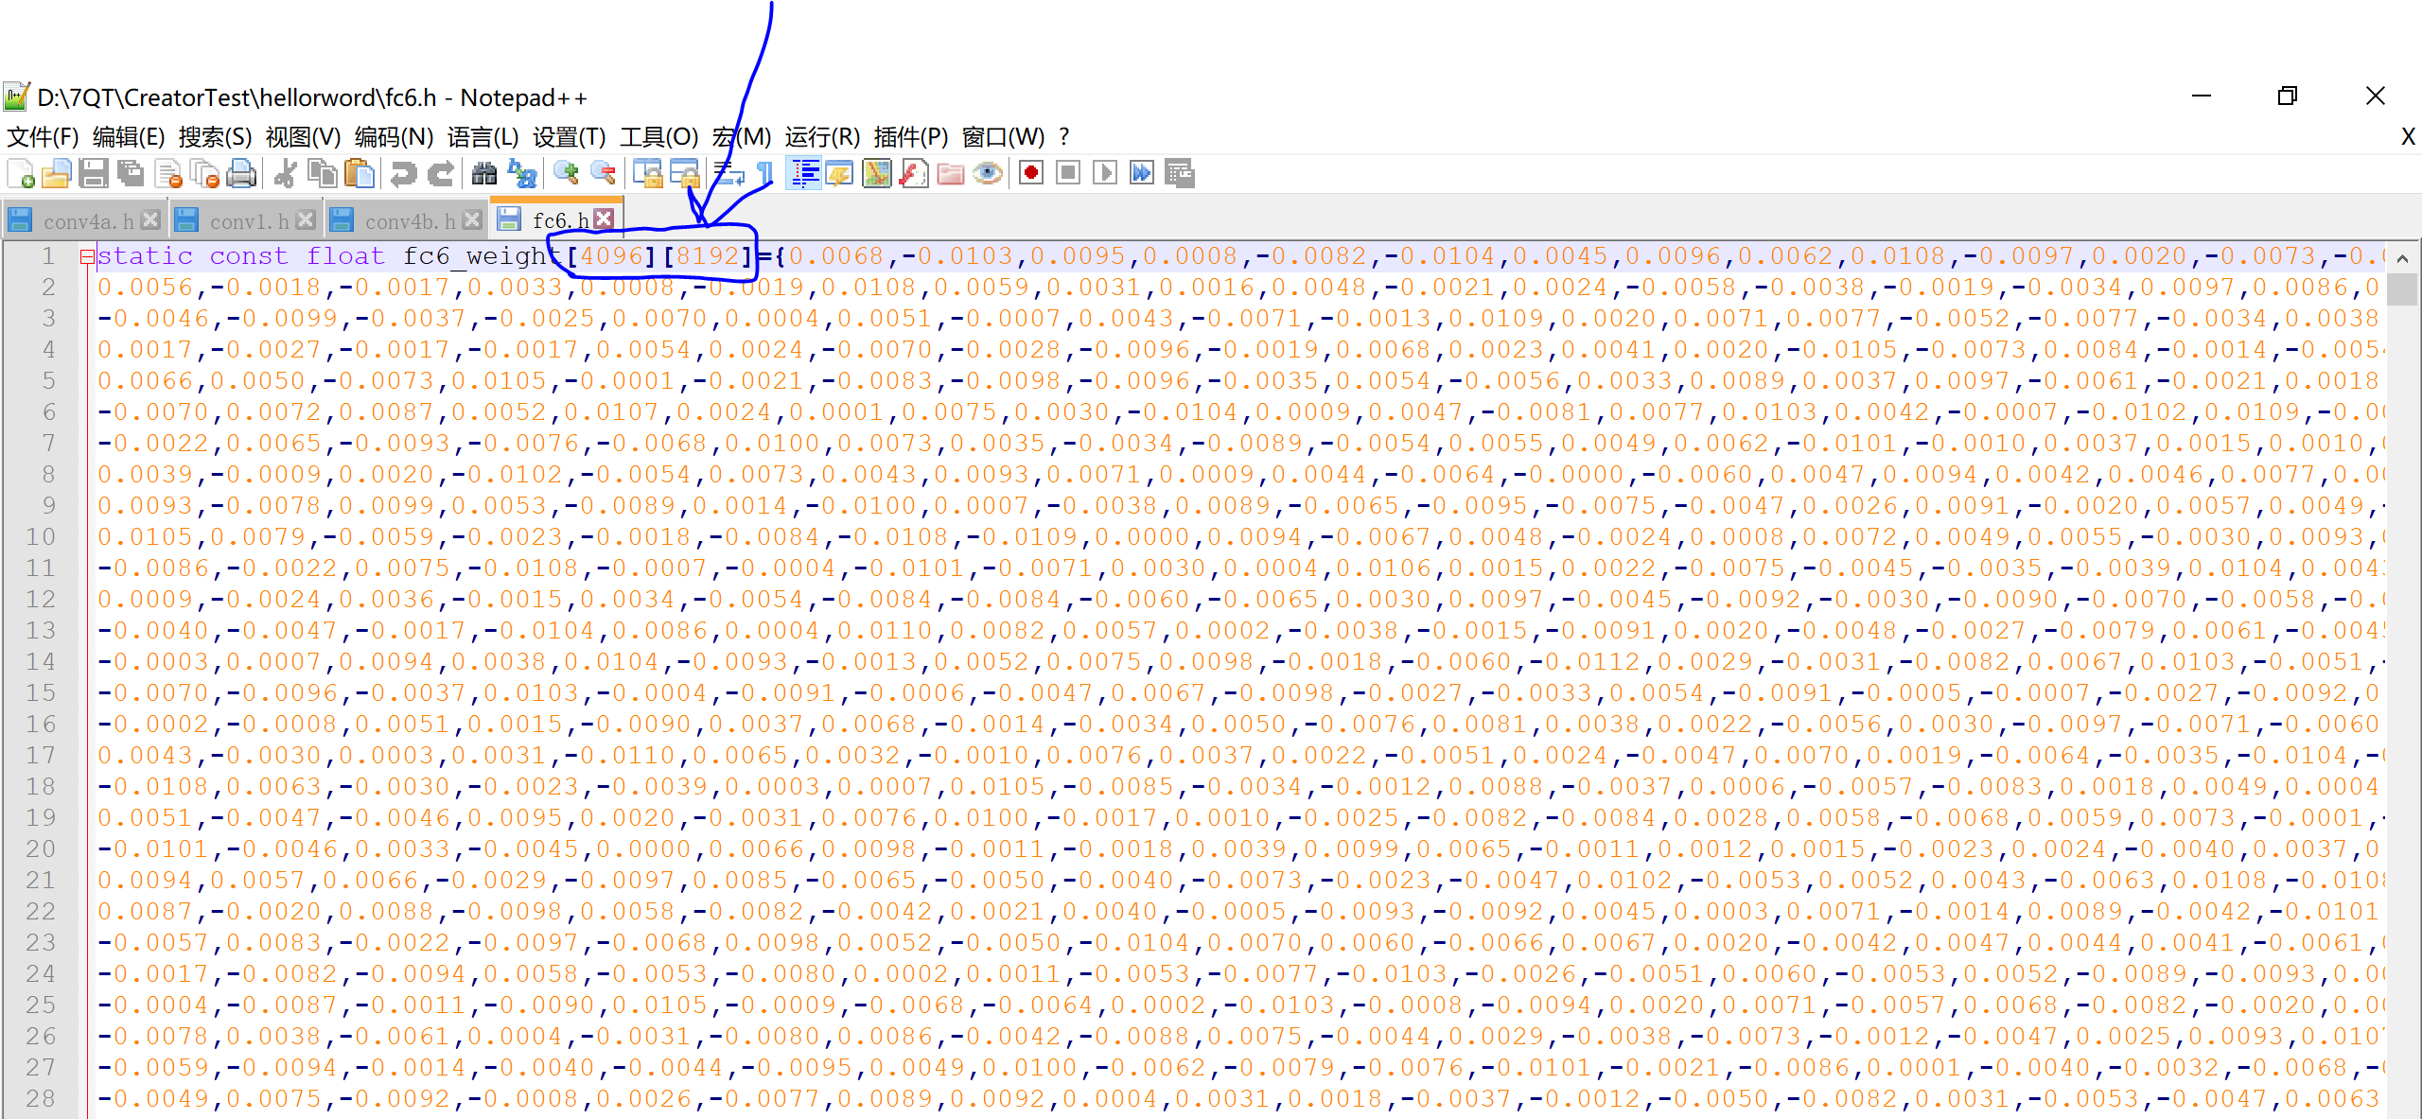Open the 视图(V) menu
Image resolution: width=2422 pixels, height=1119 pixels.
(x=303, y=137)
